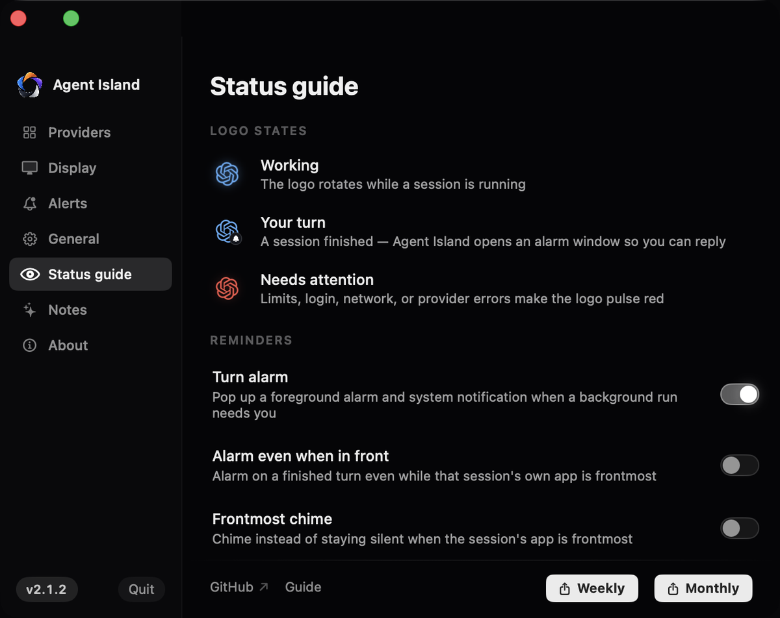Click the About info icon
The width and height of the screenshot is (780, 618).
pyautogui.click(x=30, y=345)
